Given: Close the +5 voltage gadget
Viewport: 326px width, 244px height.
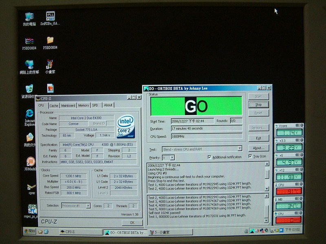Looking at the screenshot, I should [x=302, y=155].
